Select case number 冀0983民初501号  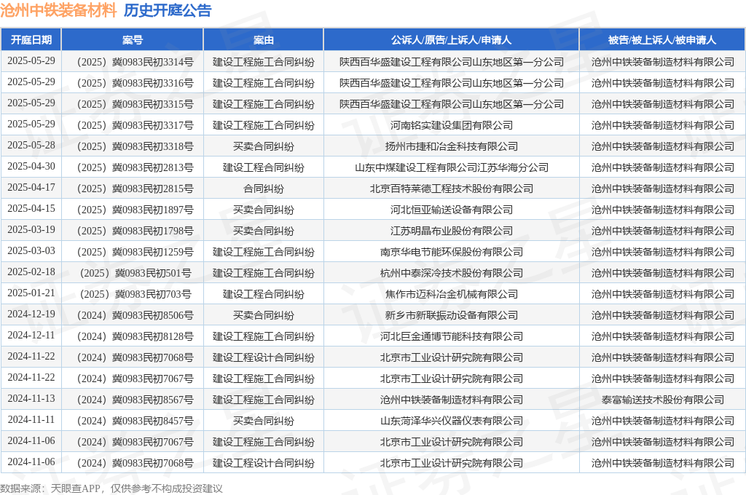click(153, 273)
